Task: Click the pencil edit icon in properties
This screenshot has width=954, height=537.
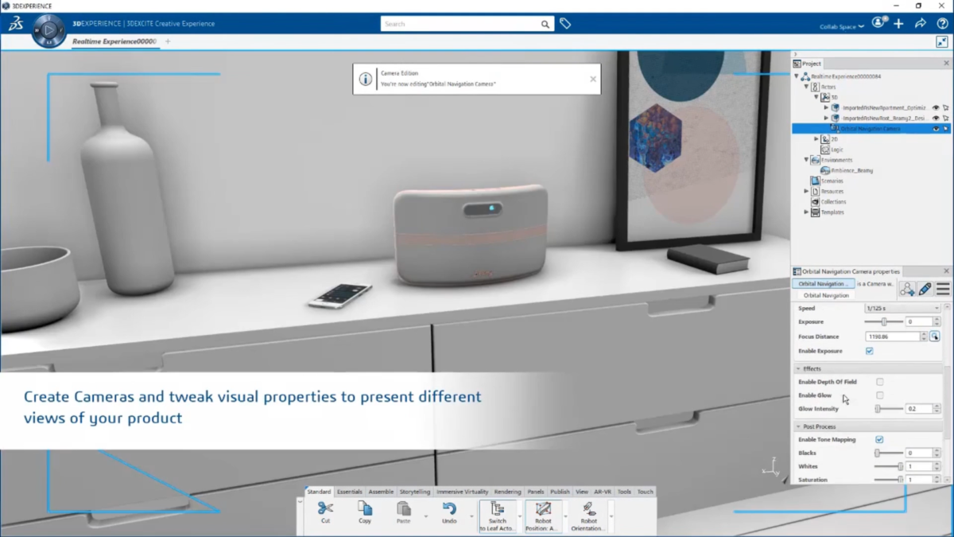Action: 925,289
